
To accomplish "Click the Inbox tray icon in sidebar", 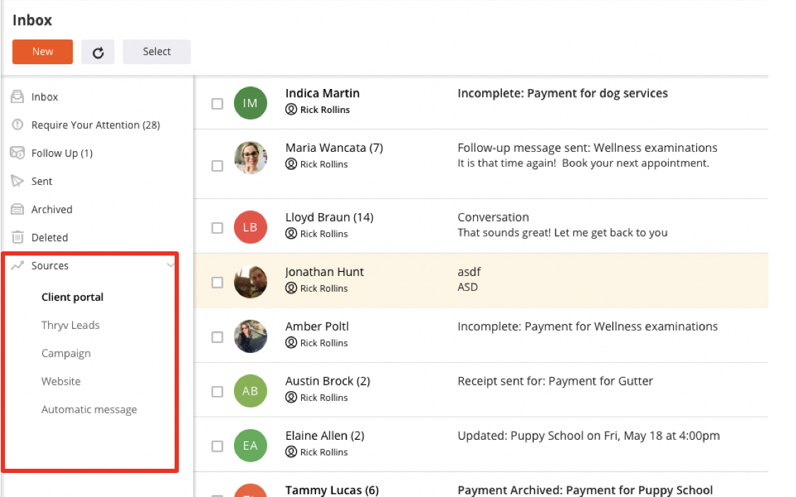I will (x=17, y=96).
